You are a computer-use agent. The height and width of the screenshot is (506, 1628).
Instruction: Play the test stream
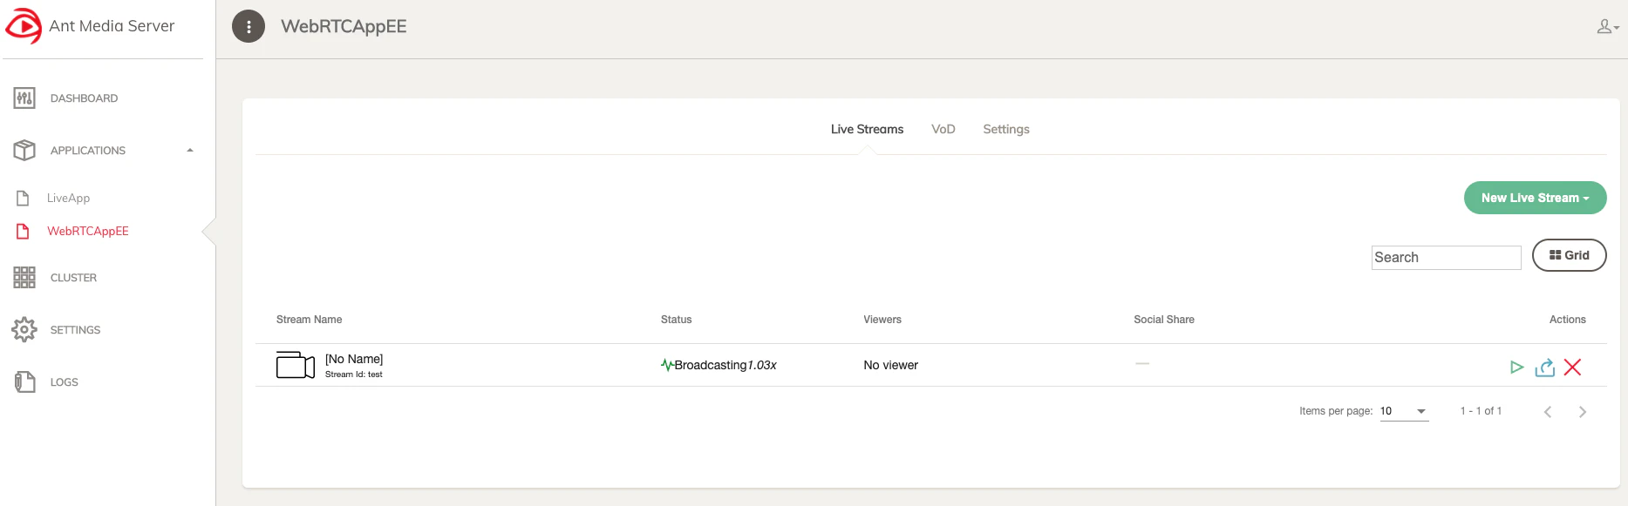[1517, 368]
